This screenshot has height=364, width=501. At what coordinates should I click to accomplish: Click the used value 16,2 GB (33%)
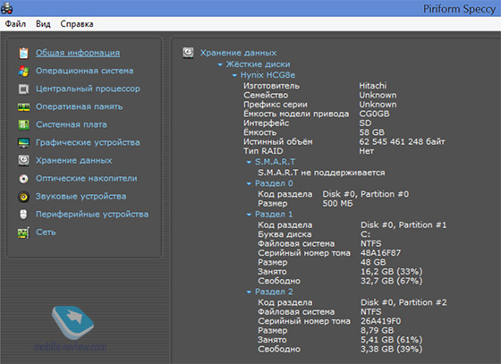(392, 271)
